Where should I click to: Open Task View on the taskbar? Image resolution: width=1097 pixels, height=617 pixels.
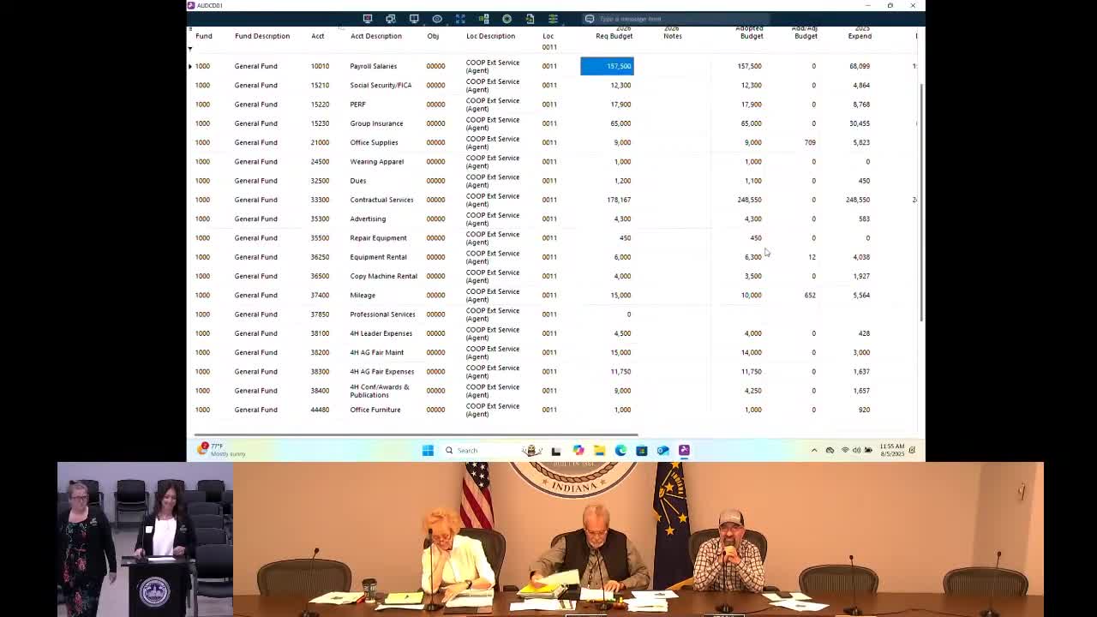(x=555, y=450)
